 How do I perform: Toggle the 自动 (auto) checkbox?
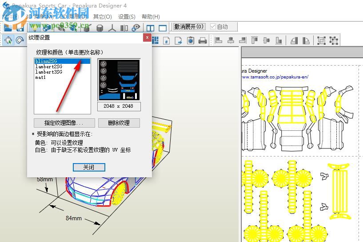point(213,27)
